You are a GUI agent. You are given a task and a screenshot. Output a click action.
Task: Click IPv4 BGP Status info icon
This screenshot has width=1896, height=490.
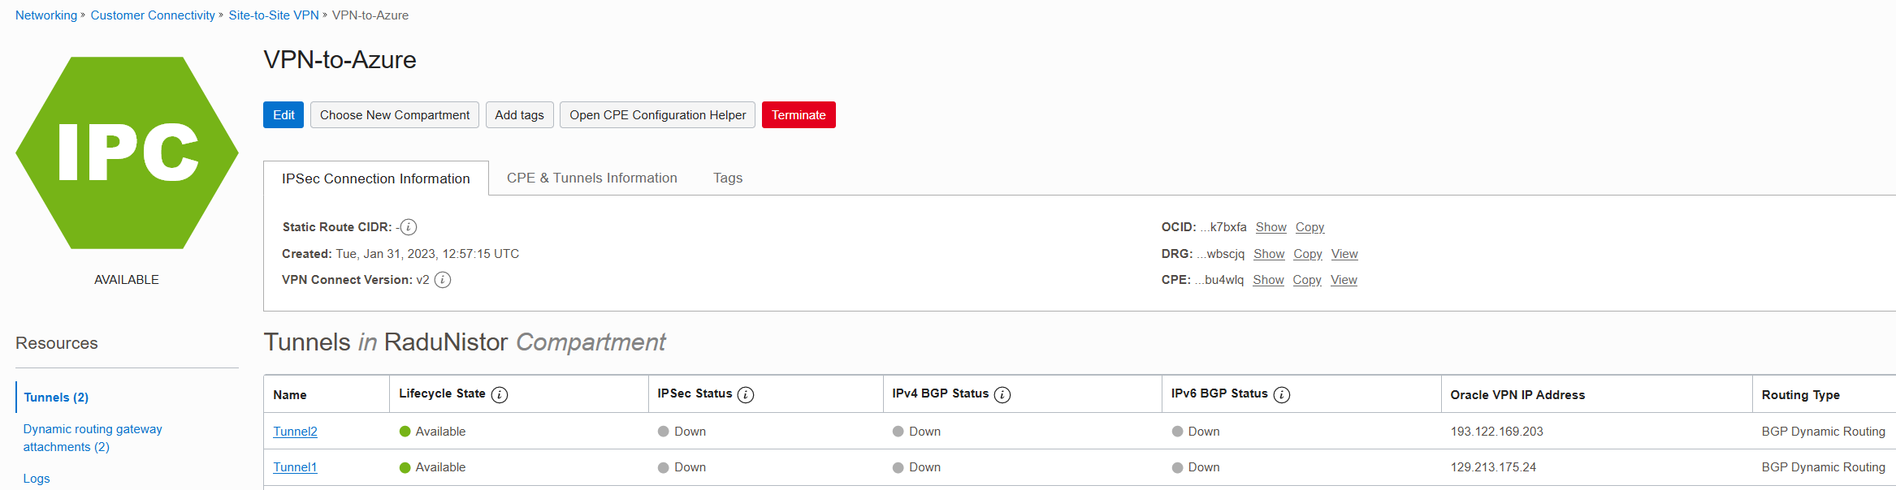tap(1002, 394)
